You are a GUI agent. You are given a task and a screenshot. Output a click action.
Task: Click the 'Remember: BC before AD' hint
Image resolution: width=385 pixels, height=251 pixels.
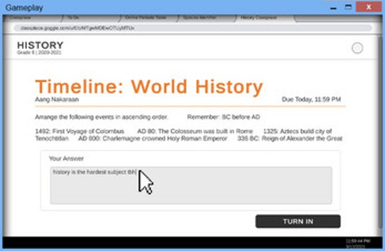[223, 117]
